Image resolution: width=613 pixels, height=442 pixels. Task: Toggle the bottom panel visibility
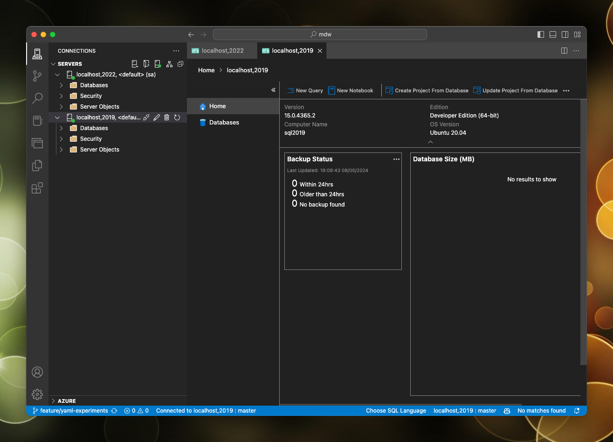coord(553,35)
